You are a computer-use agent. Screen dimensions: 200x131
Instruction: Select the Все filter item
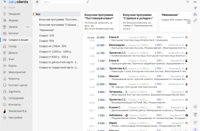(57, 14)
